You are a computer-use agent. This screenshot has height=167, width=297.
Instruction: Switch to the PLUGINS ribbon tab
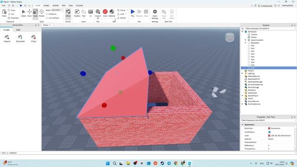pos(79,6)
